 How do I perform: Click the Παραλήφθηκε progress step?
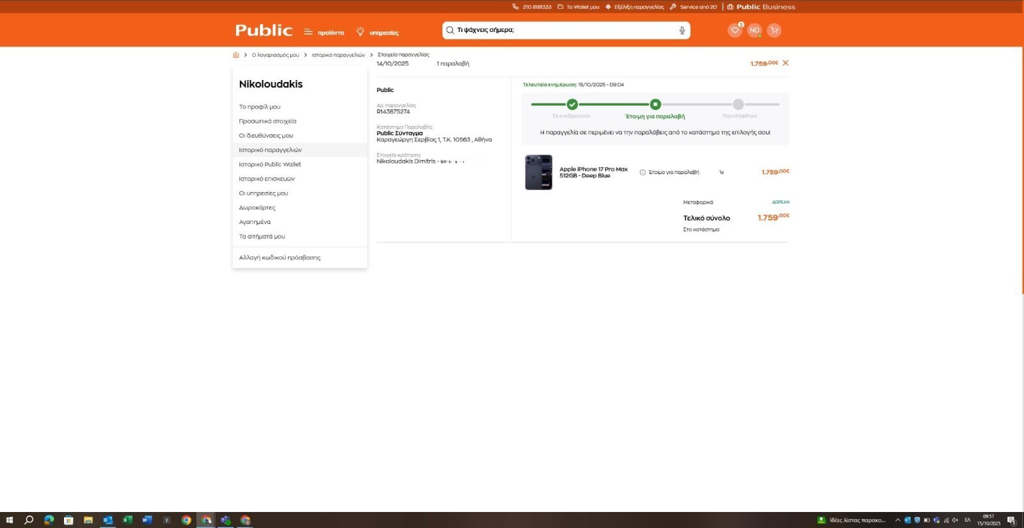click(x=739, y=104)
